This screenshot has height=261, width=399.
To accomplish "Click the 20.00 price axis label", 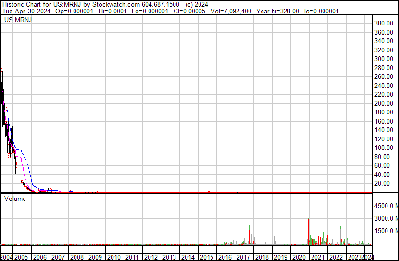I will [x=383, y=184].
